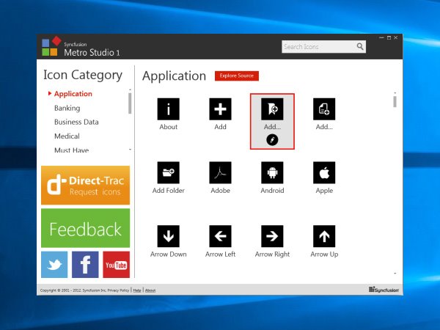
Task: Click the icon grid scrollbar thumb
Action: (x=395, y=102)
